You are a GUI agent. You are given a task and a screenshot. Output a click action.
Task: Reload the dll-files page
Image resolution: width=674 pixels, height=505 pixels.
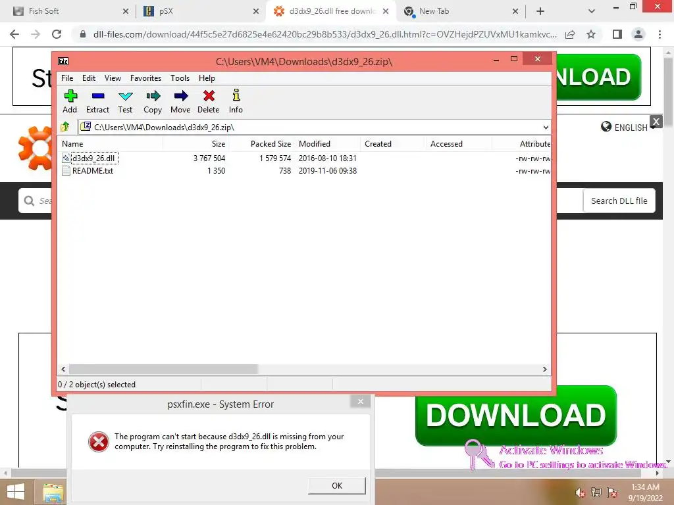pyautogui.click(x=57, y=34)
